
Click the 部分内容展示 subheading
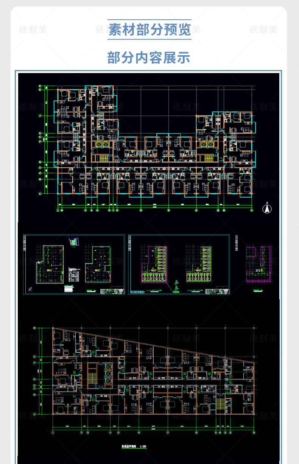pyautogui.click(x=149, y=58)
